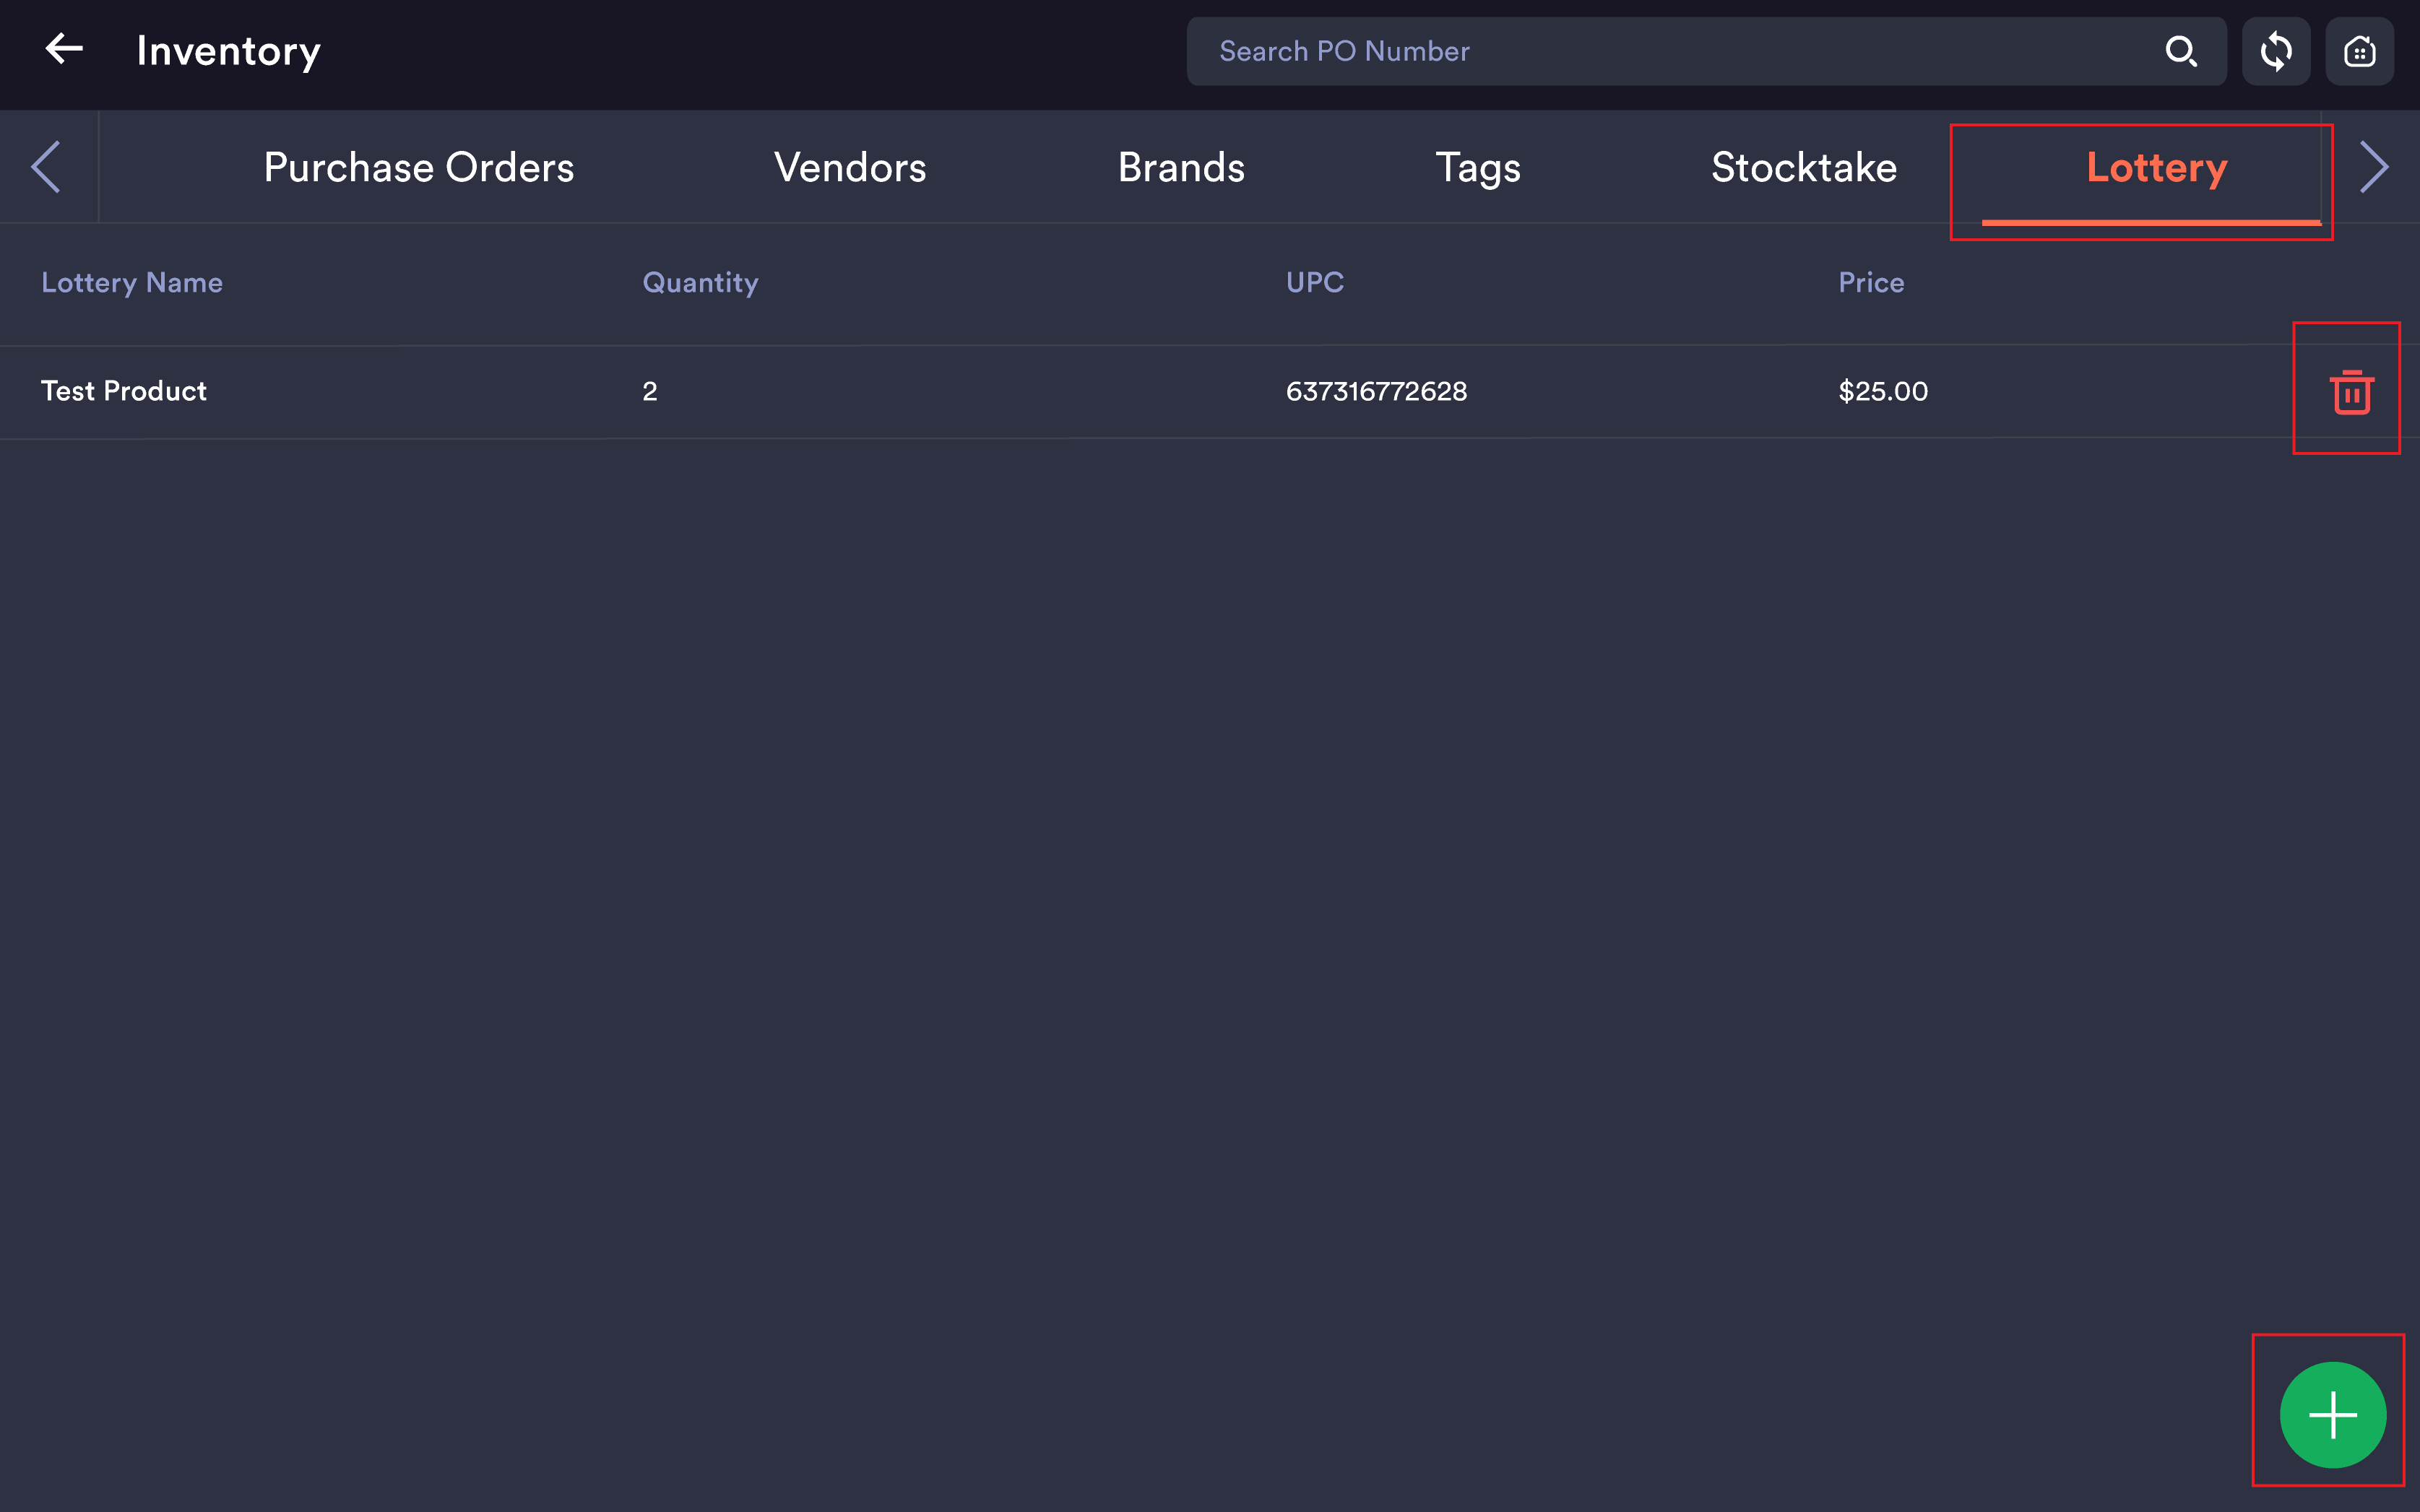The width and height of the screenshot is (2420, 1512).
Task: Click the Quantity column header
Action: (700, 283)
